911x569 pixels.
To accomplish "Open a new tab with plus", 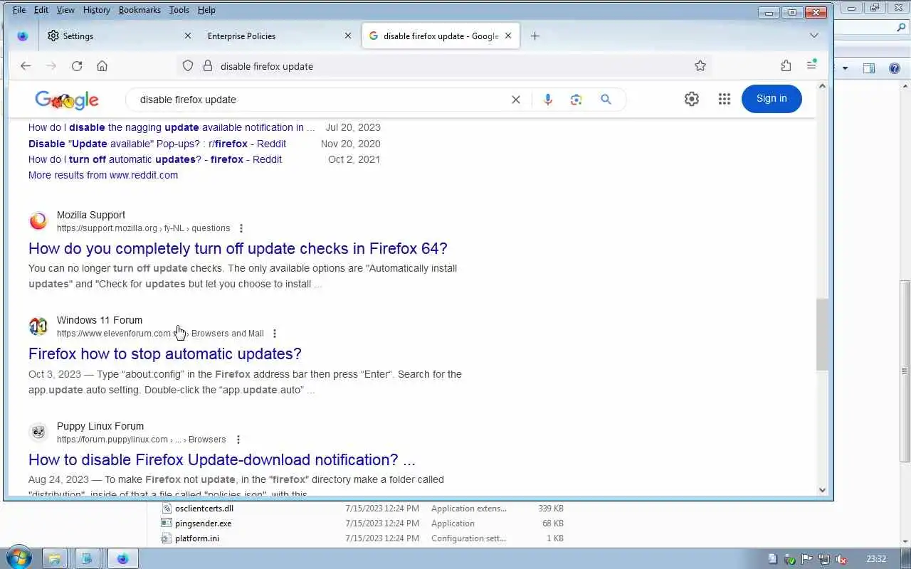I will click(x=535, y=36).
